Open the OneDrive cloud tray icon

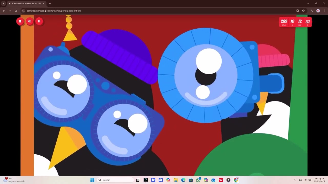300,180
